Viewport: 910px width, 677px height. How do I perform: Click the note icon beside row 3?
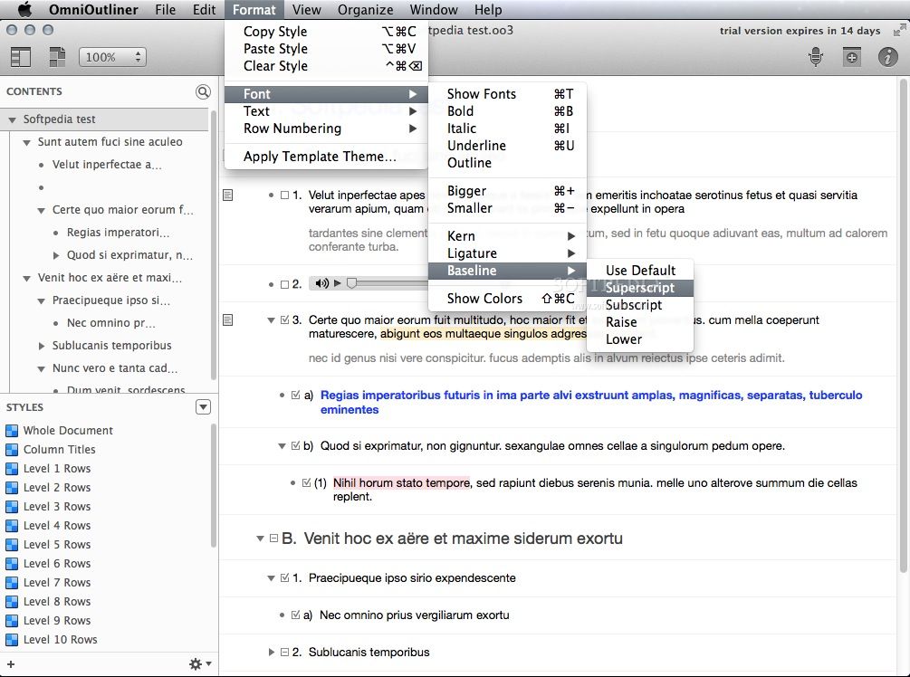click(x=228, y=319)
